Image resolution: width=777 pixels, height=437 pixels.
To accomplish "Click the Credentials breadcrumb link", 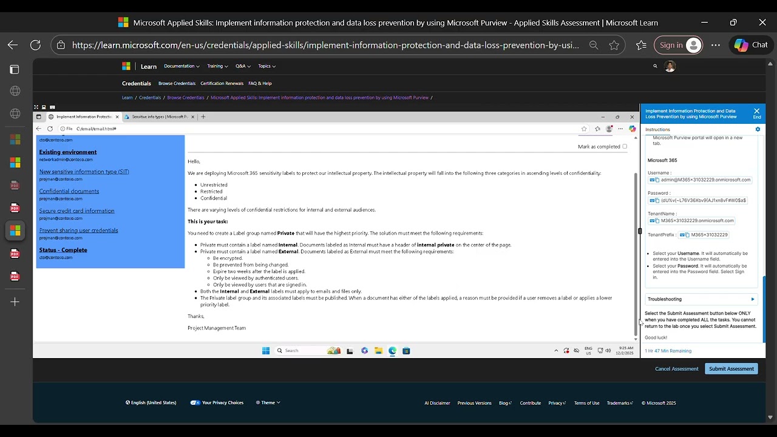I will [150, 98].
